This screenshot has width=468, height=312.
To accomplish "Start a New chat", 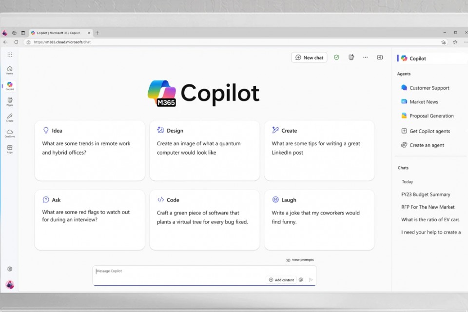I will (309, 58).
